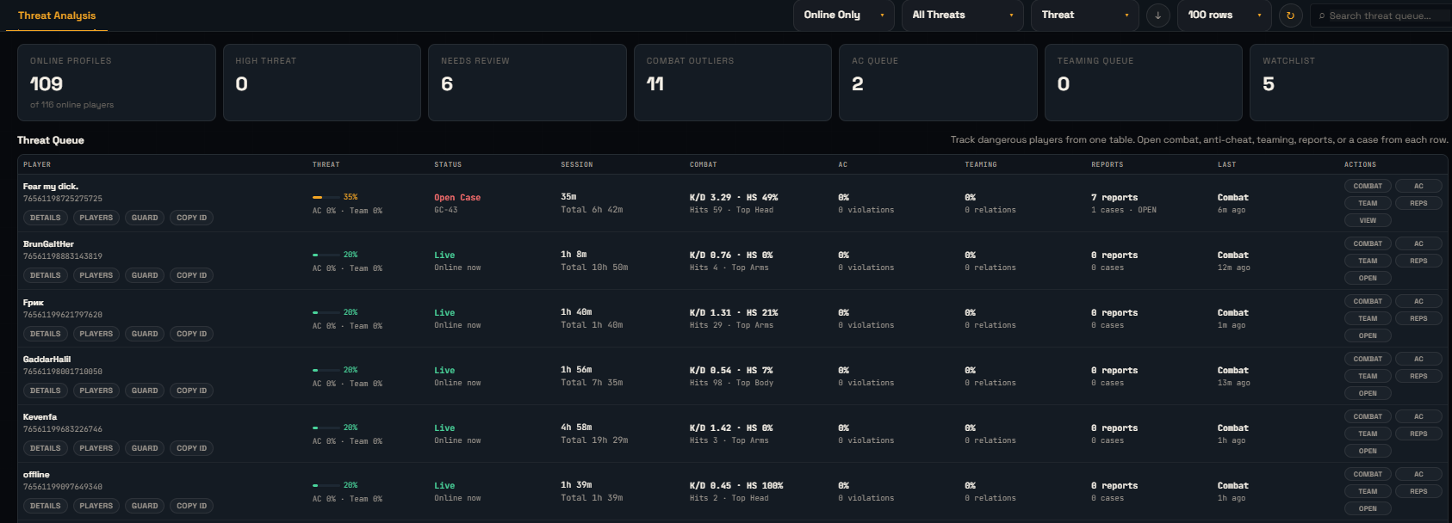Open the Online Only dropdown
The height and width of the screenshot is (523, 1452).
pyautogui.click(x=844, y=15)
